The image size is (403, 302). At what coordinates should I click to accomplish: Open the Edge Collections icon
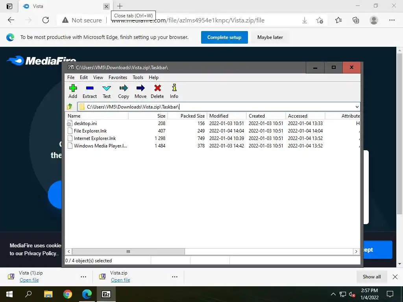(x=356, y=20)
